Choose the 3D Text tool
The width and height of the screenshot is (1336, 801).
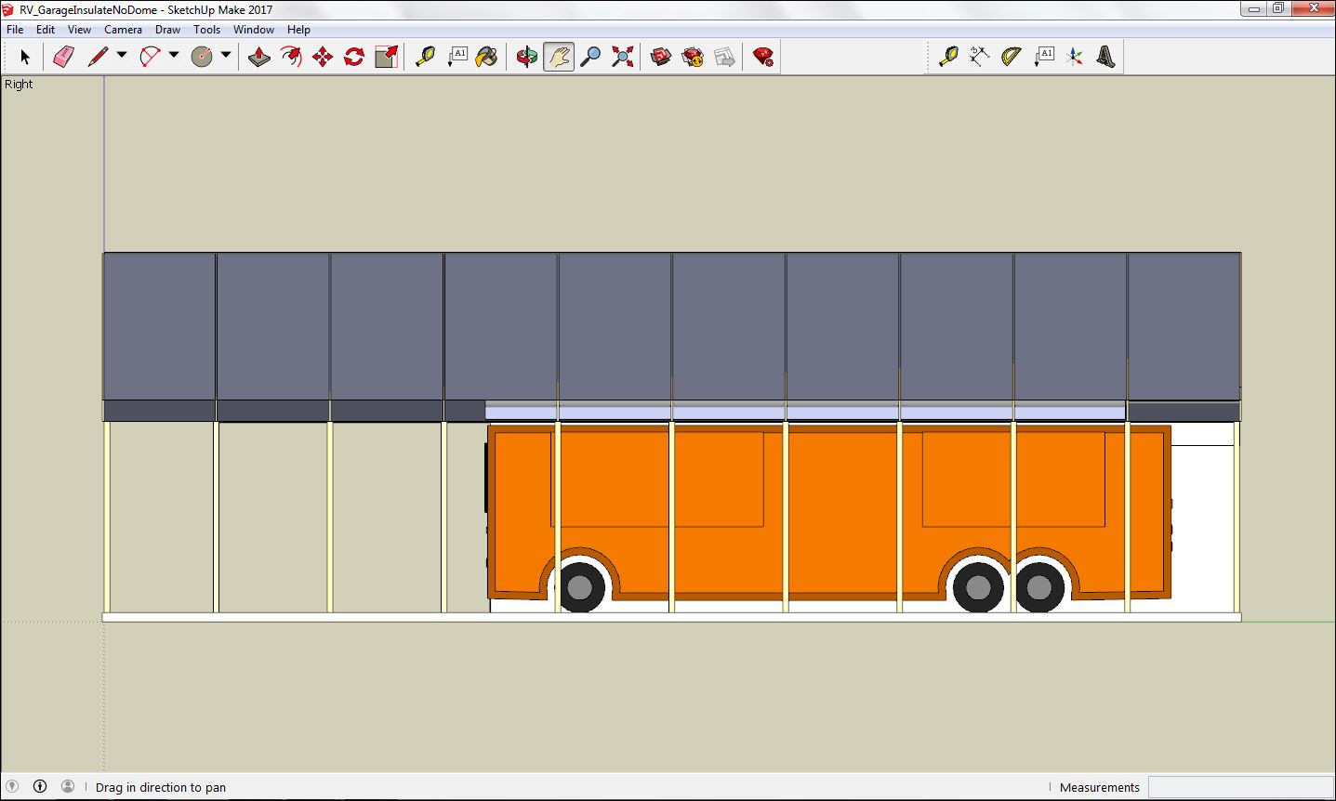pos(1105,57)
